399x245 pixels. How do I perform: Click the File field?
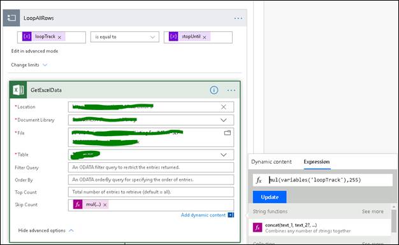tap(151, 137)
